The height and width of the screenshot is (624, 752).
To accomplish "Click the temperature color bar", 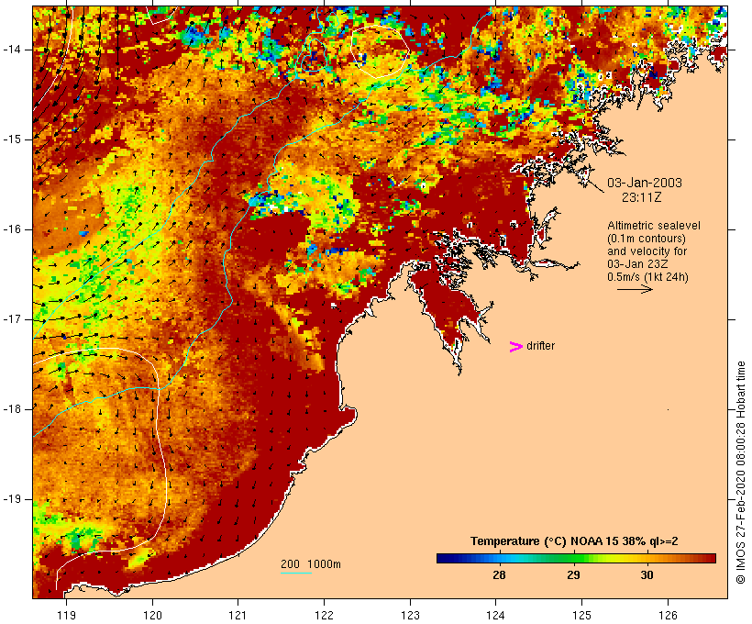I will [x=576, y=558].
